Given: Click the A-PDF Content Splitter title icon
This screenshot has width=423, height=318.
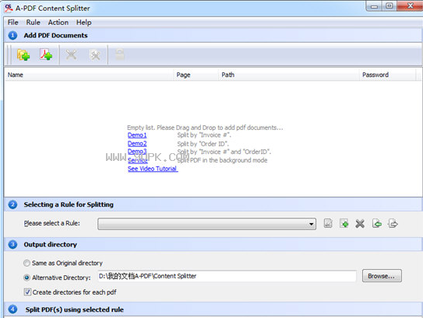Looking at the screenshot, I should 9,9.
